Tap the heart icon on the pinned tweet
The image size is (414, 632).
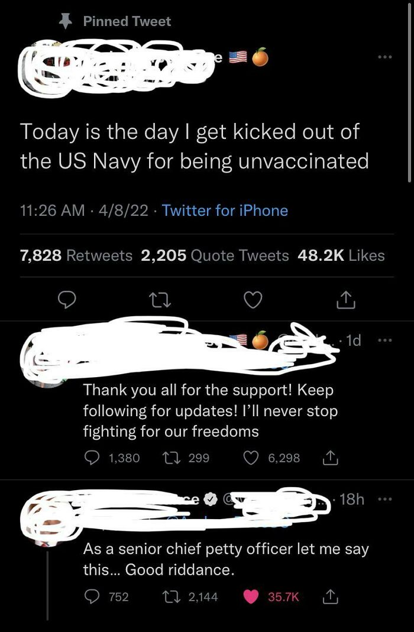253,300
